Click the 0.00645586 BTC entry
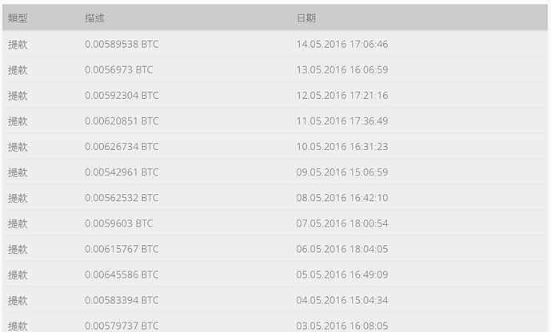 click(x=122, y=275)
